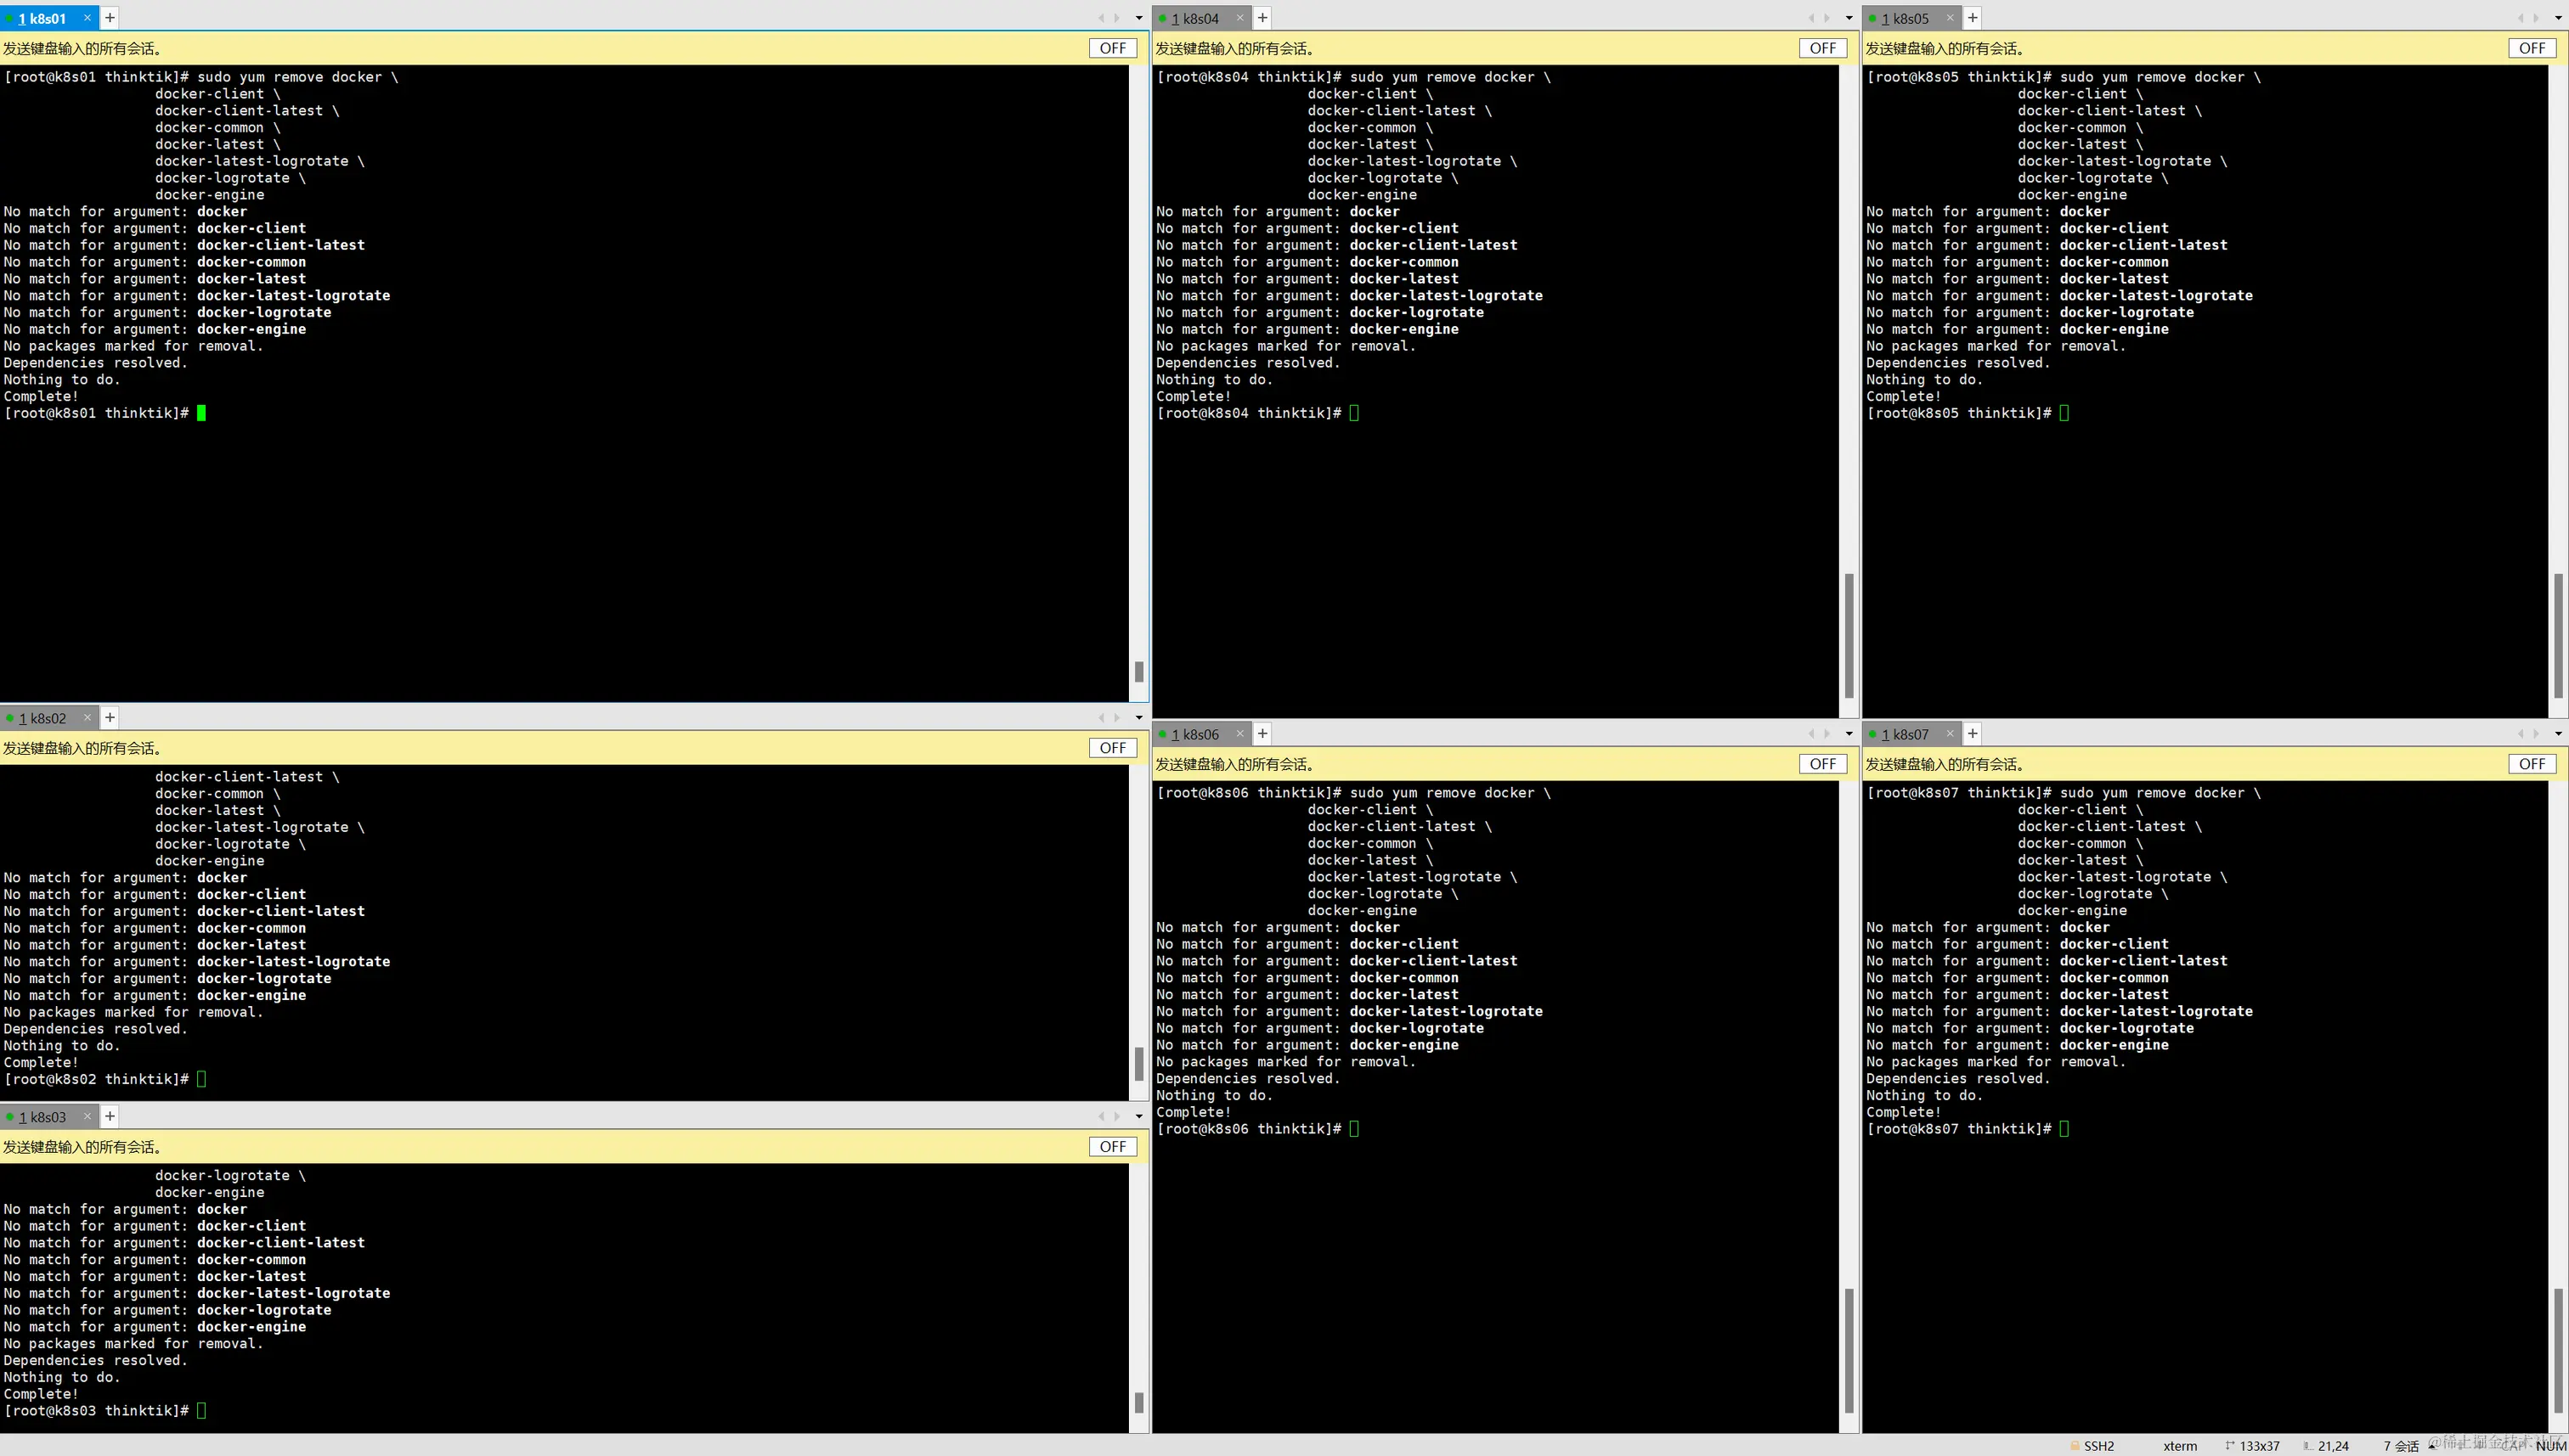Toggle the OFF switch in the k8s01 pane
The image size is (2569, 1456).
pyautogui.click(x=1112, y=48)
